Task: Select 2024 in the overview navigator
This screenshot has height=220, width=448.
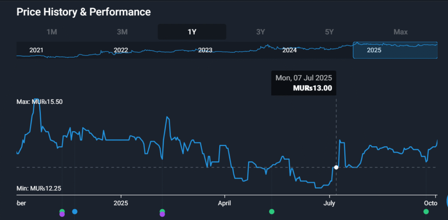Action: (x=290, y=50)
